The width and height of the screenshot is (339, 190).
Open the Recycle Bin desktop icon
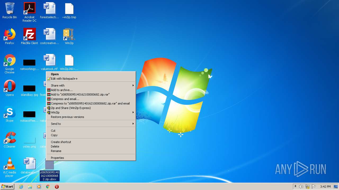(10, 11)
